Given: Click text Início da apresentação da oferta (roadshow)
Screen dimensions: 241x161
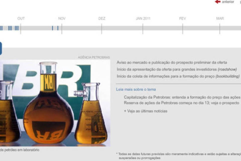Looking at the screenshot, I should pos(177,69).
